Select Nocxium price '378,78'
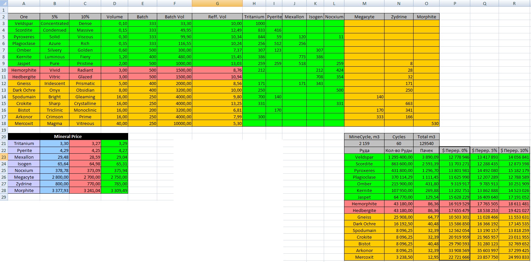 (54, 170)
